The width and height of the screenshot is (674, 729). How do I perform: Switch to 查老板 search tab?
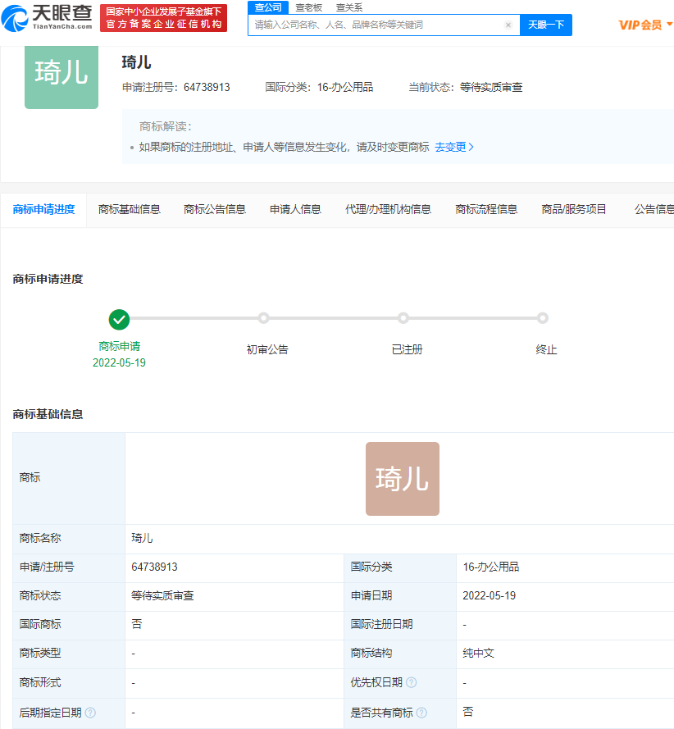[x=309, y=7]
